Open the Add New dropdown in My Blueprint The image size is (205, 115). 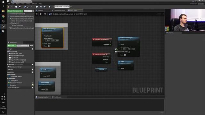coord(12,45)
